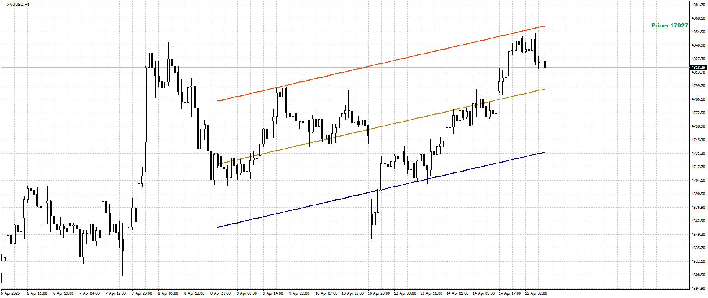Click the "8 Apr 13:00" time label
The image size is (708, 298).
pyautogui.click(x=194, y=293)
